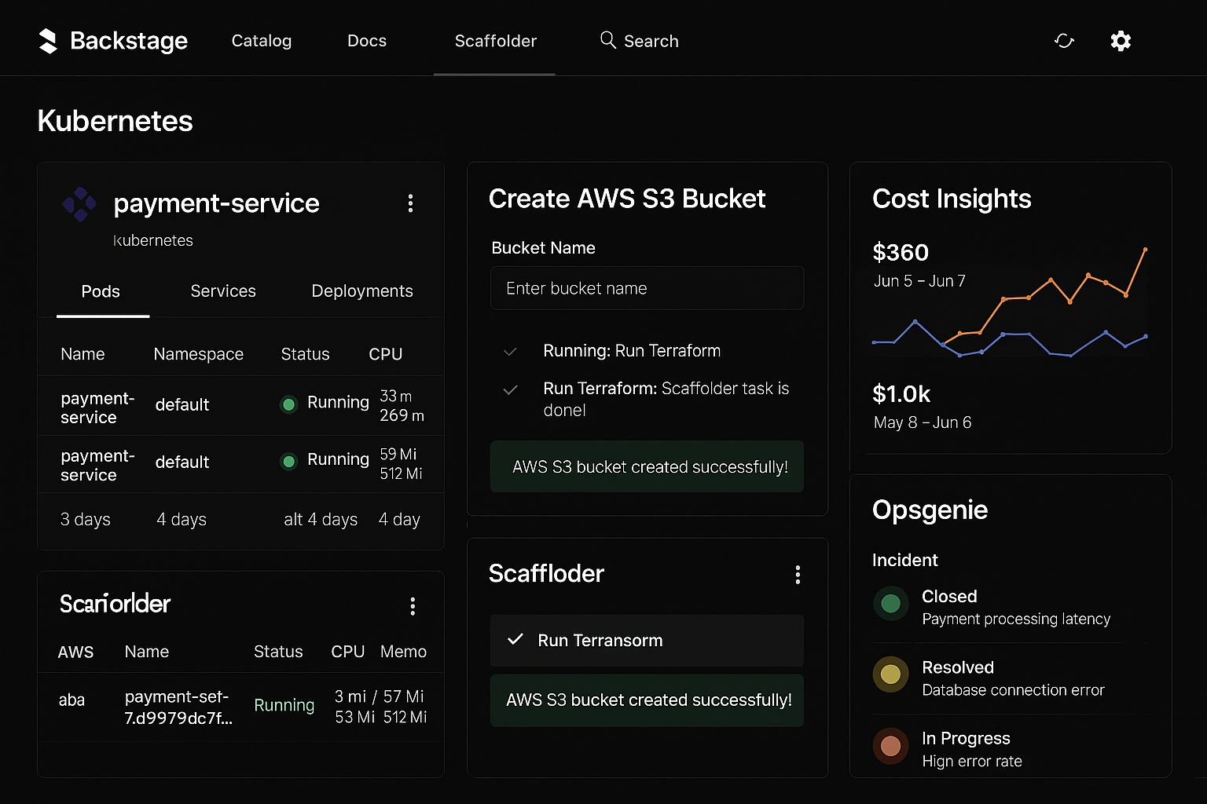1207x804 pixels.
Task: Click checkmark beside Scaffolder task is done
Action: point(510,389)
